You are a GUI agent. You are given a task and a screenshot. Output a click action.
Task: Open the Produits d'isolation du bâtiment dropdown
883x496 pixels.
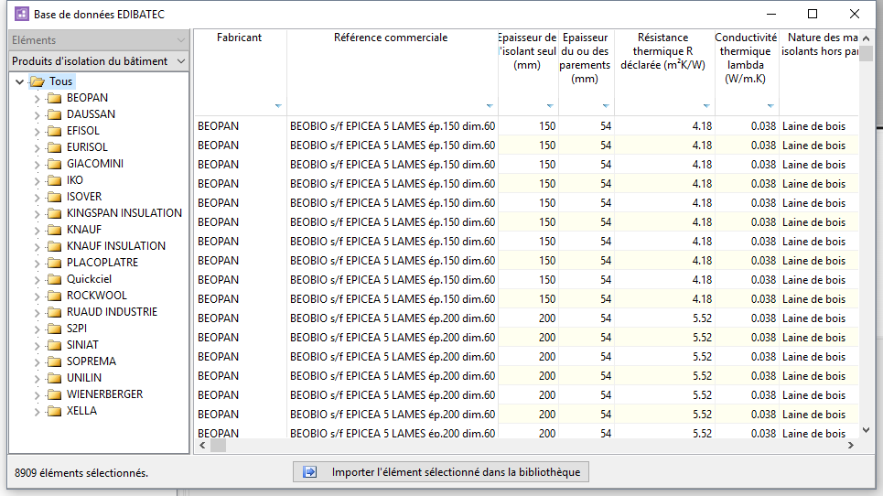click(99, 60)
